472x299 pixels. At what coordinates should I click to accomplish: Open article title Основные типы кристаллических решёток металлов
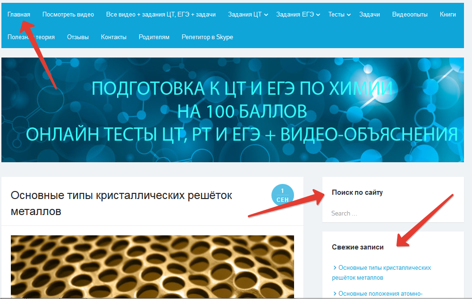click(x=121, y=203)
